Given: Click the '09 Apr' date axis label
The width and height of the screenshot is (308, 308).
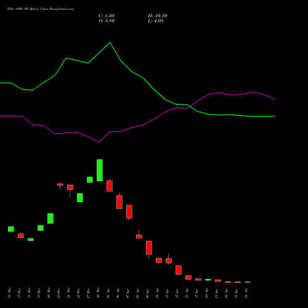Looking at the screenshot, I should [x=147, y=293].
